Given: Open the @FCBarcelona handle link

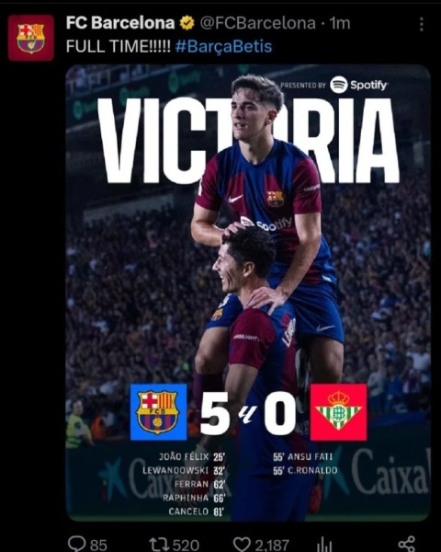Looking at the screenshot, I should click(x=258, y=23).
